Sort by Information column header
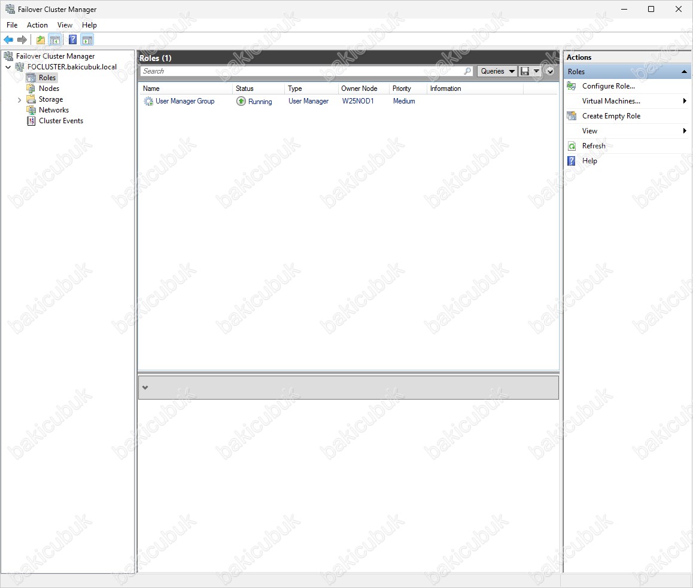The image size is (693, 588). (475, 89)
